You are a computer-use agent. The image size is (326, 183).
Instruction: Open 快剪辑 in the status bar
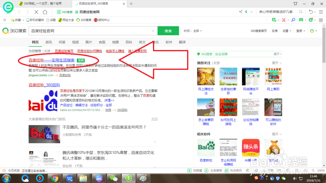click(195, 171)
